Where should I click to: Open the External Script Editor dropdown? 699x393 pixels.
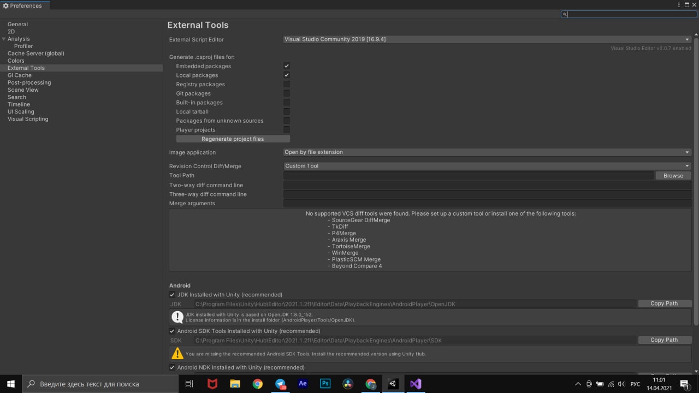click(x=487, y=39)
